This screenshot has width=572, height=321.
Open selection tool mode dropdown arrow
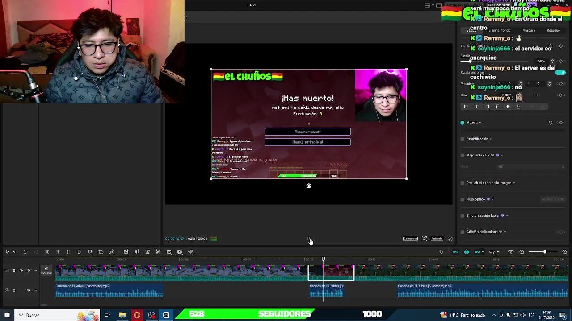tap(14, 252)
